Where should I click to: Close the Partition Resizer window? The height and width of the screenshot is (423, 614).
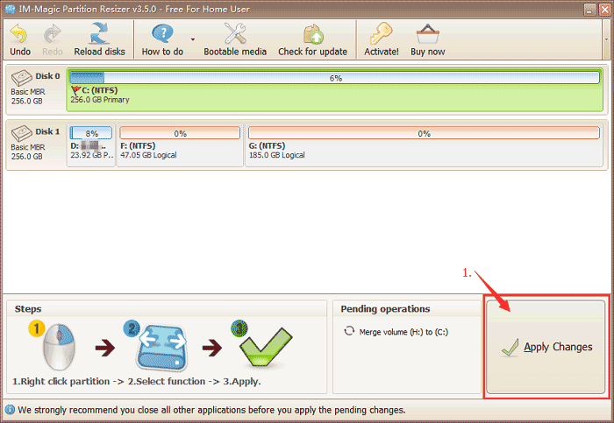click(x=604, y=10)
